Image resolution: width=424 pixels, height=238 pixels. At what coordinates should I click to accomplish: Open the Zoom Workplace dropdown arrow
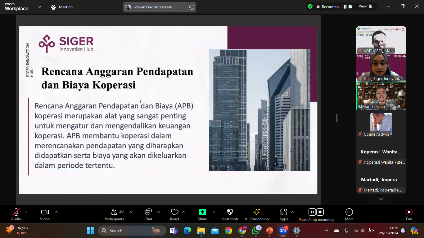[x=39, y=7]
